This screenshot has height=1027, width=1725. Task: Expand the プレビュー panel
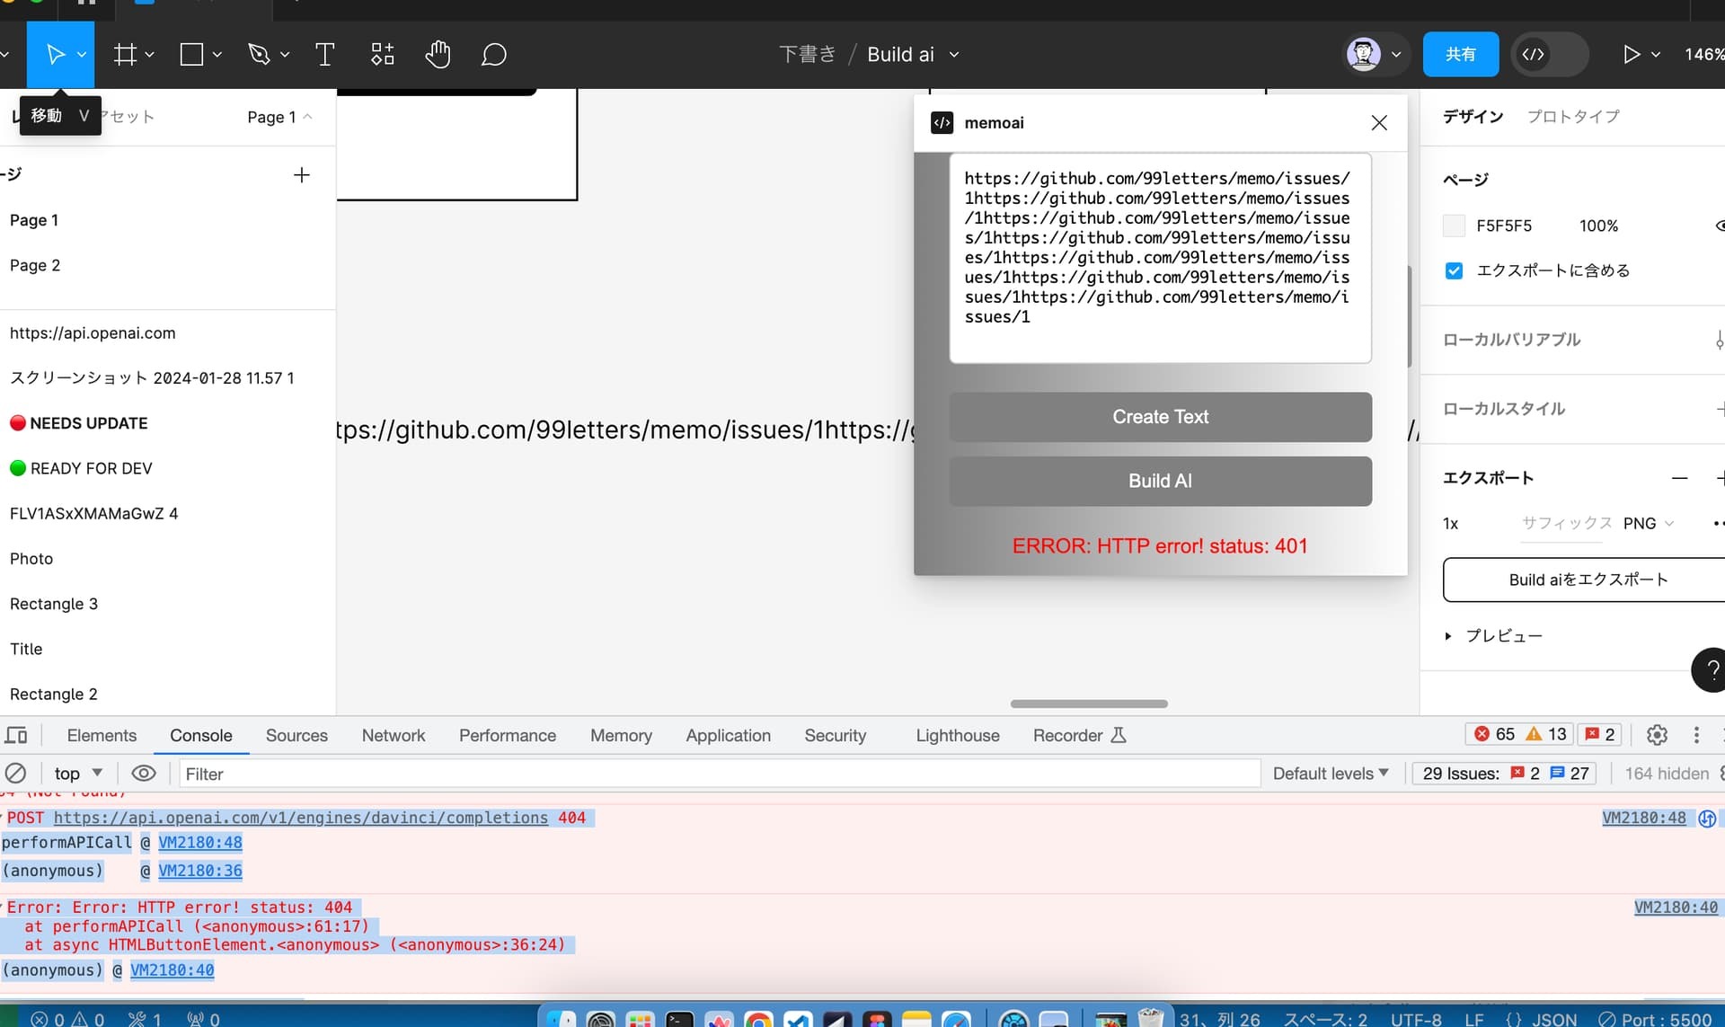[x=1453, y=636]
